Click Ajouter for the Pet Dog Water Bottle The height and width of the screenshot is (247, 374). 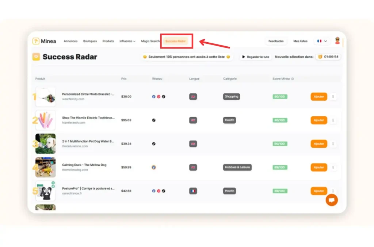click(318, 144)
